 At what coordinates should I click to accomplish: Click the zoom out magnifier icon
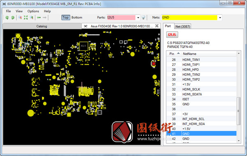coord(20,17)
